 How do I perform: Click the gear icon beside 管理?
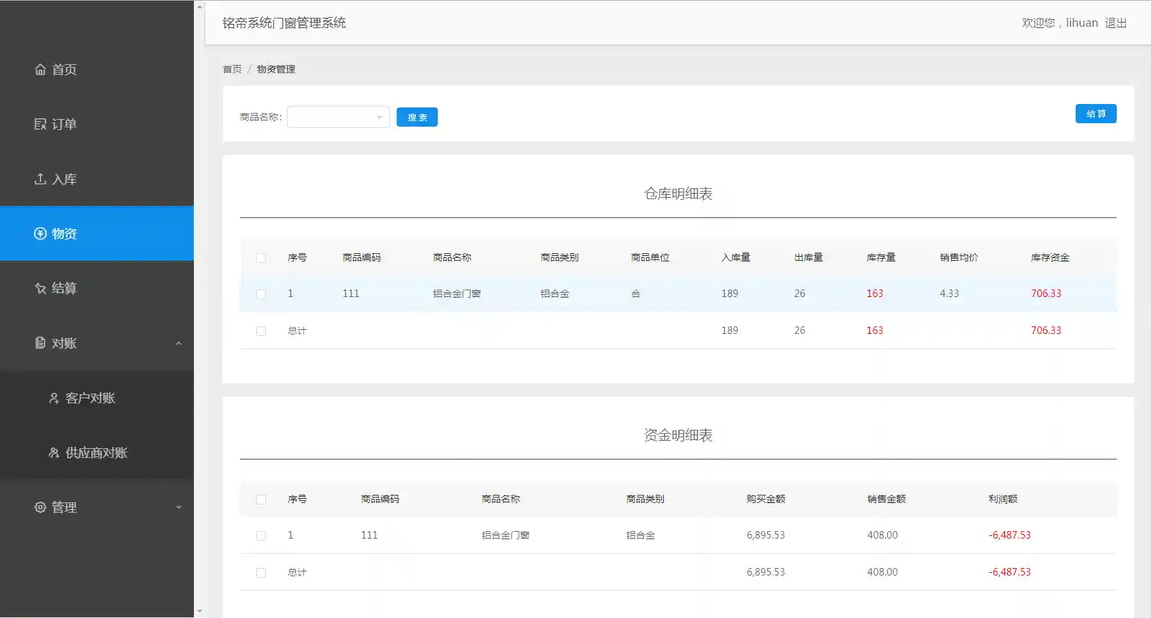(40, 507)
